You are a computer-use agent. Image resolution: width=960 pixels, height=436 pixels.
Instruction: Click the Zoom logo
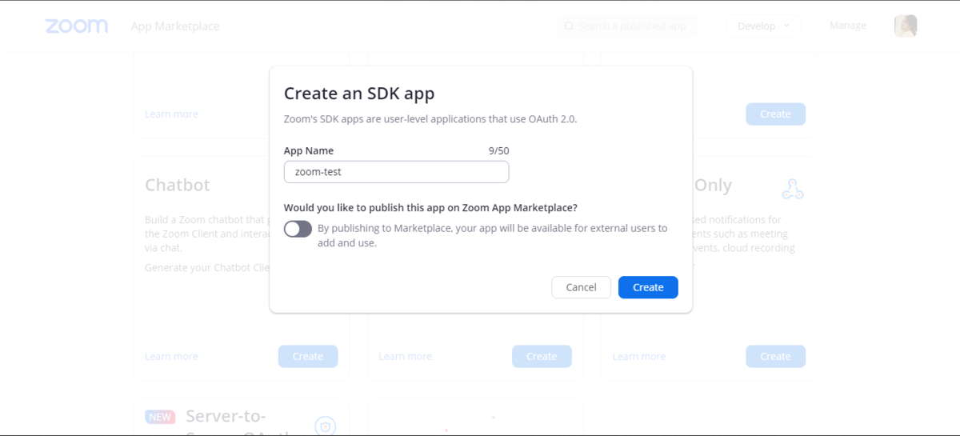coord(76,26)
